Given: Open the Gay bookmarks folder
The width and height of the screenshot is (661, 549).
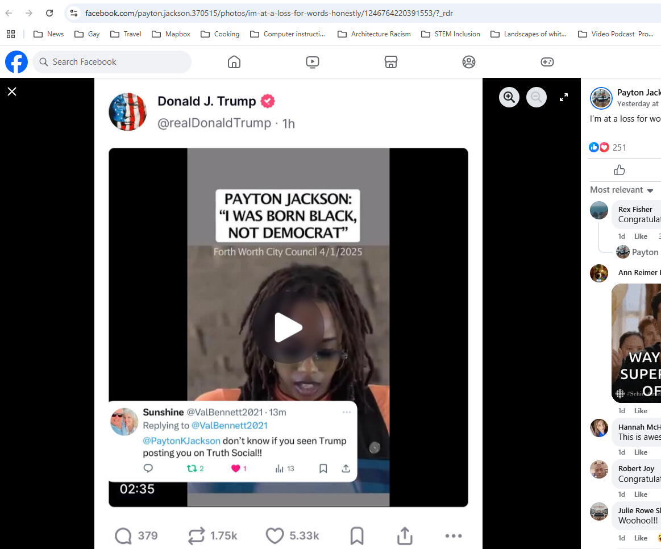Looking at the screenshot, I should click(87, 34).
